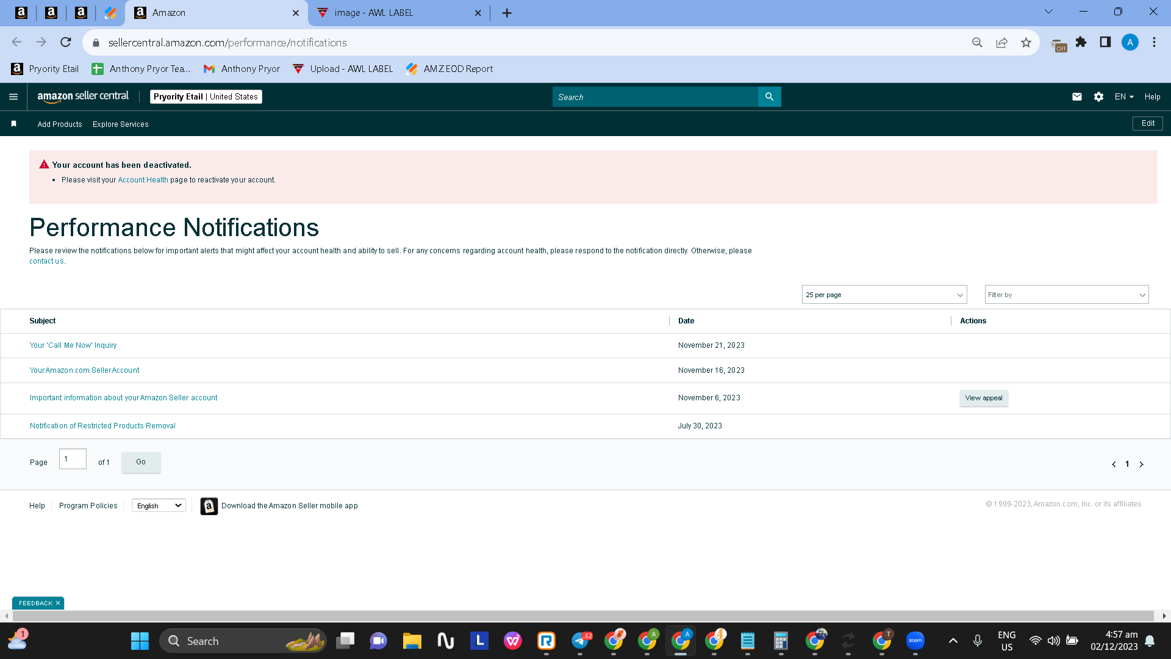Switch to the image - AWL LABEL tab
1171x659 pixels.
(399, 13)
